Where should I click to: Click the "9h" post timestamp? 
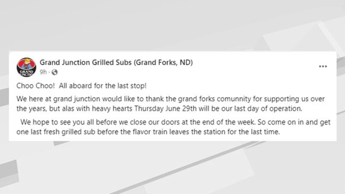click(x=43, y=72)
